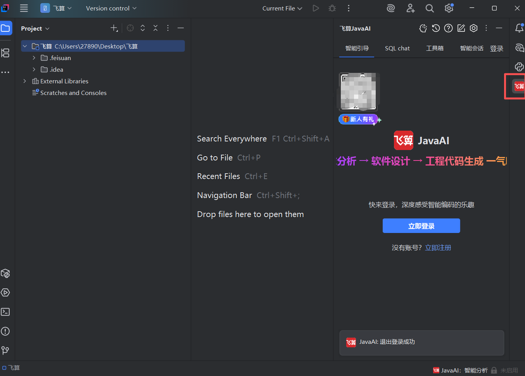The width and height of the screenshot is (525, 376).
Task: Open the Problems tool window
Action: (5, 331)
